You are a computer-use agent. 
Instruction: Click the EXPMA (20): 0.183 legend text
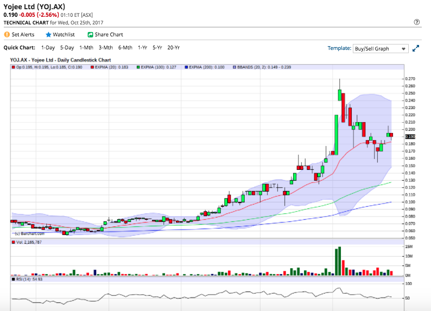coord(112,67)
